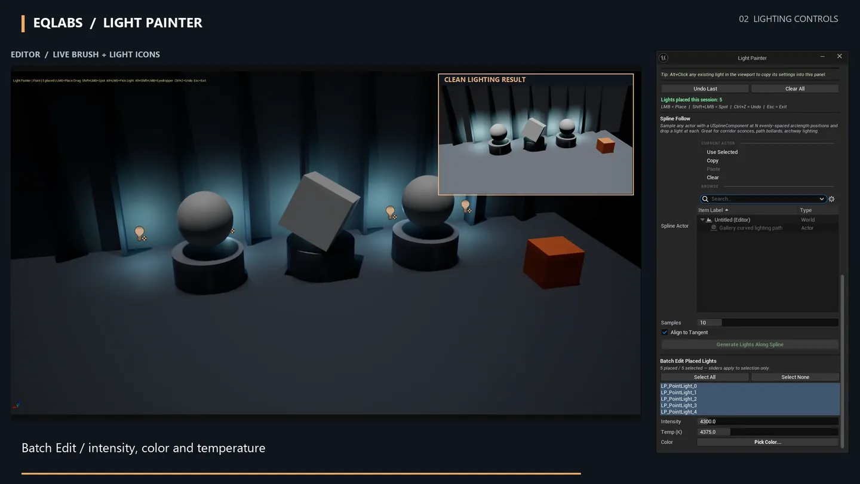Click Generate Lights Along Spline
Viewport: 860px width, 484px height.
click(x=750, y=345)
